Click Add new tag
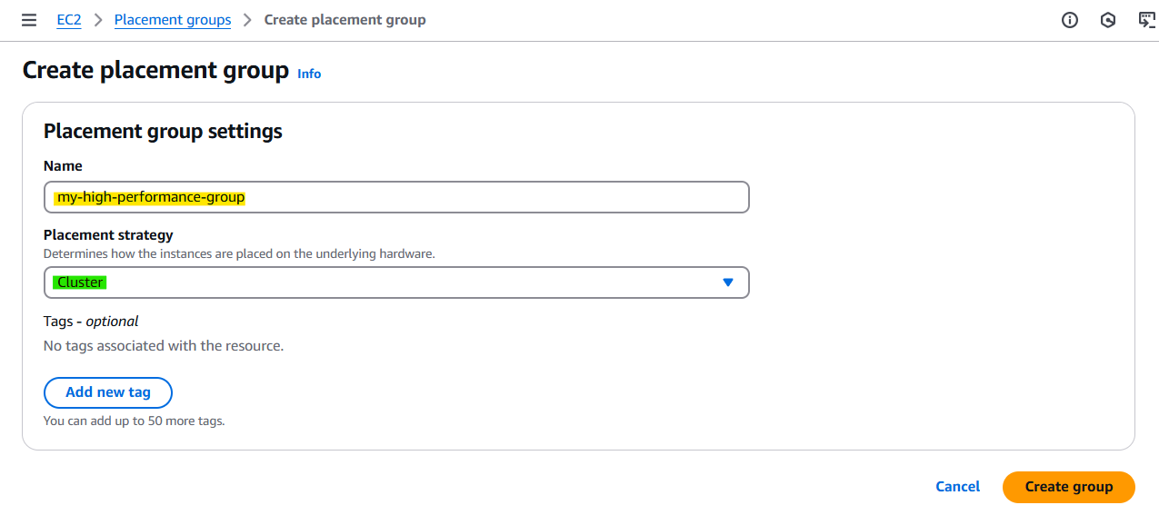The image size is (1159, 515). click(x=108, y=392)
